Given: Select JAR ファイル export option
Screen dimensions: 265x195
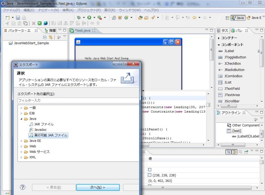Looking at the screenshot, I should click(x=42, y=124).
